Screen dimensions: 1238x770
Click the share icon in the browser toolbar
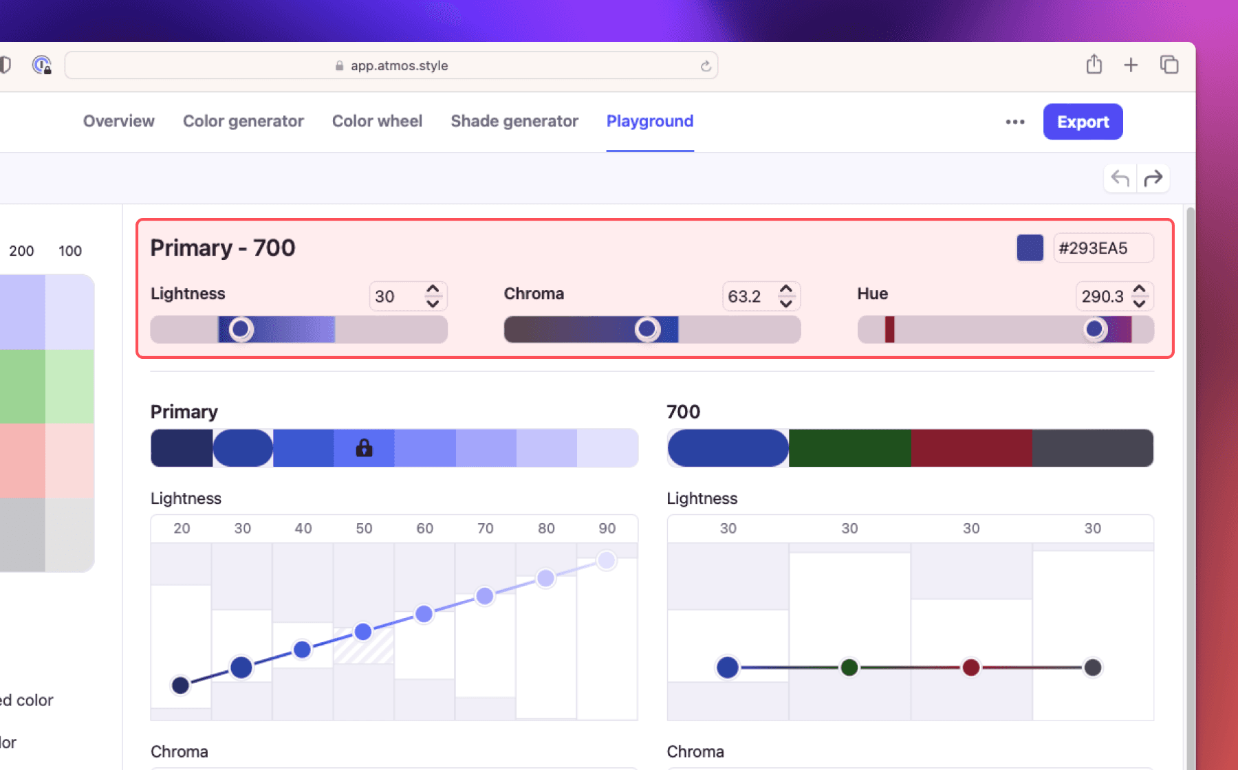click(x=1094, y=65)
